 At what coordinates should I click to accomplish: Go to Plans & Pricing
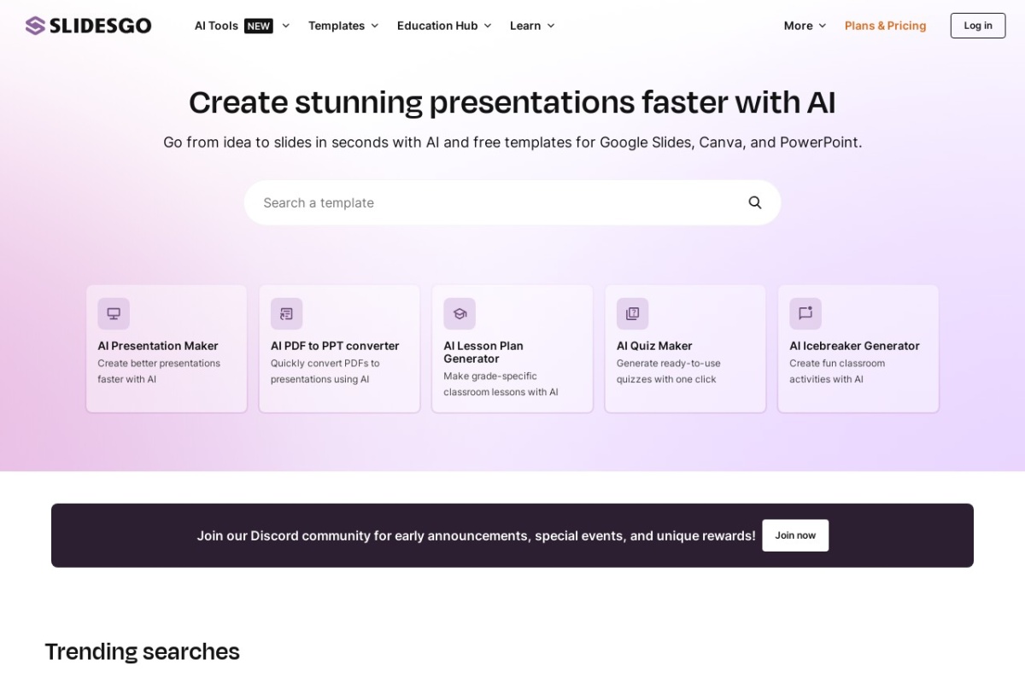pyautogui.click(x=885, y=26)
